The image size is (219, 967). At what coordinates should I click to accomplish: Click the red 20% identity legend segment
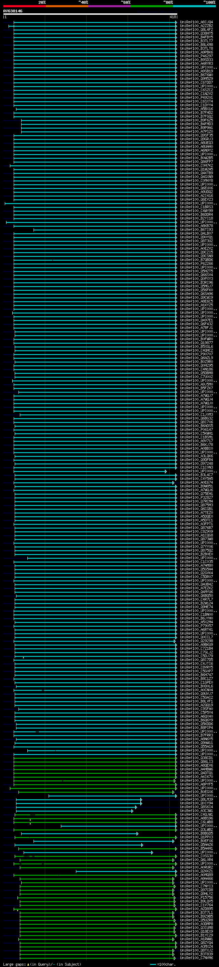pos(24,6)
